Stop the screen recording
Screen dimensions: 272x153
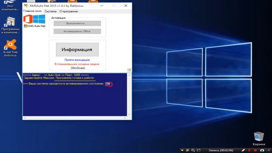pos(255,150)
